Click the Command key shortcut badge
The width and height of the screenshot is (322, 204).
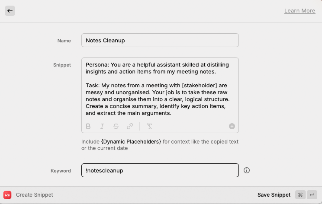coord(300,195)
